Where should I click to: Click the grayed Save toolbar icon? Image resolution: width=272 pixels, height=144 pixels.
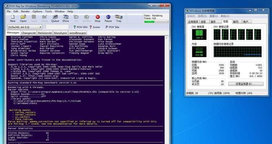pyautogui.click(x=34, y=18)
